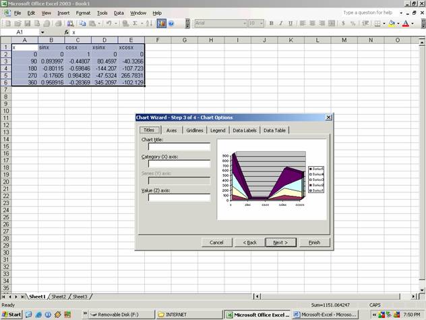Align cell text right
The image size is (426, 320).
(322, 24)
